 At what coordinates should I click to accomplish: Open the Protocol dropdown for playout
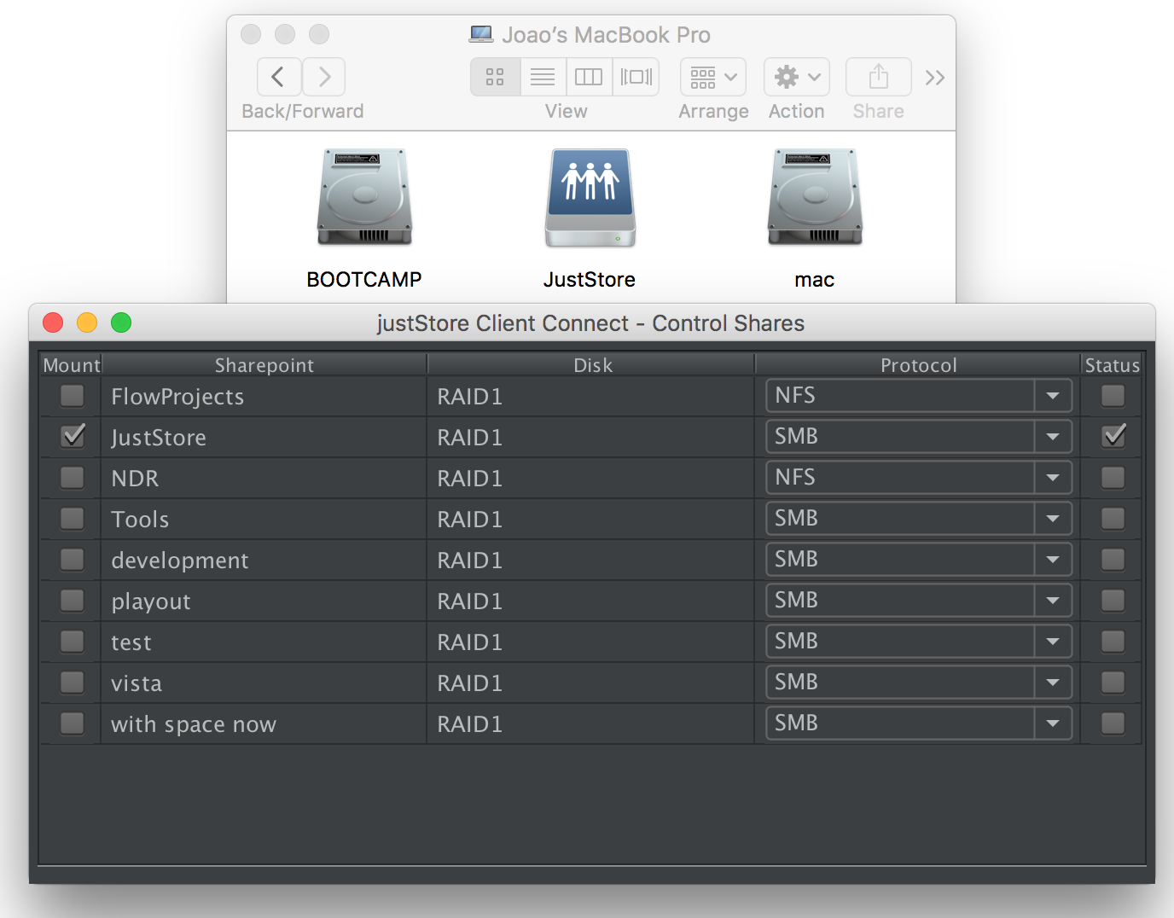click(x=919, y=601)
